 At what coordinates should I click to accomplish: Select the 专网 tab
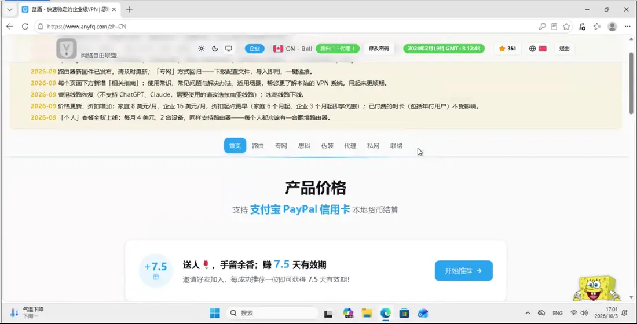[x=281, y=146]
